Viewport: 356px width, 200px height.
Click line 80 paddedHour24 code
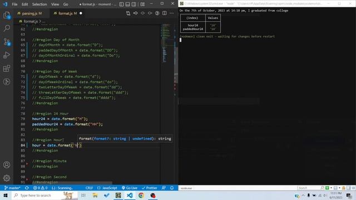[67, 124]
